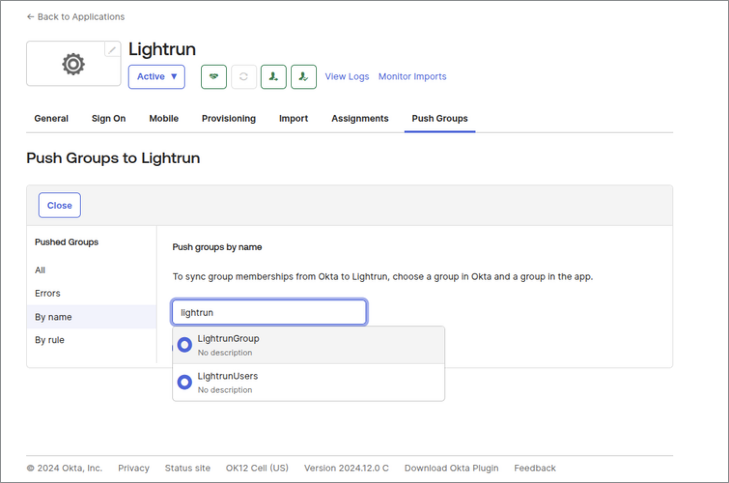
Task: Select the LightrunGroup radio option
Action: pyautogui.click(x=184, y=345)
